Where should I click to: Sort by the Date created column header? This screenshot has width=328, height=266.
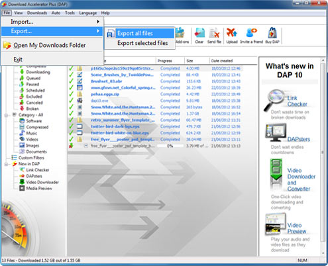pyautogui.click(x=233, y=61)
